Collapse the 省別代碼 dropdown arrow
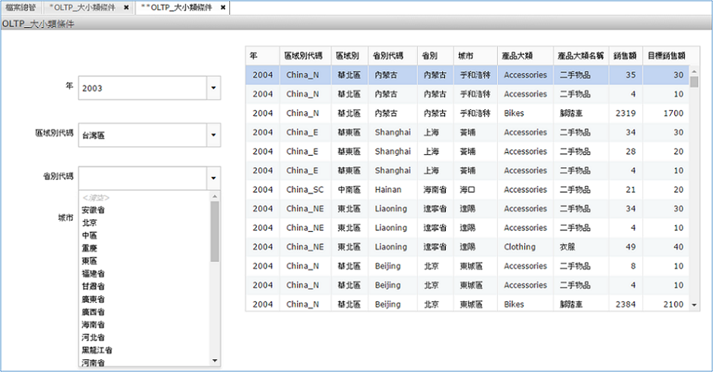 213,178
